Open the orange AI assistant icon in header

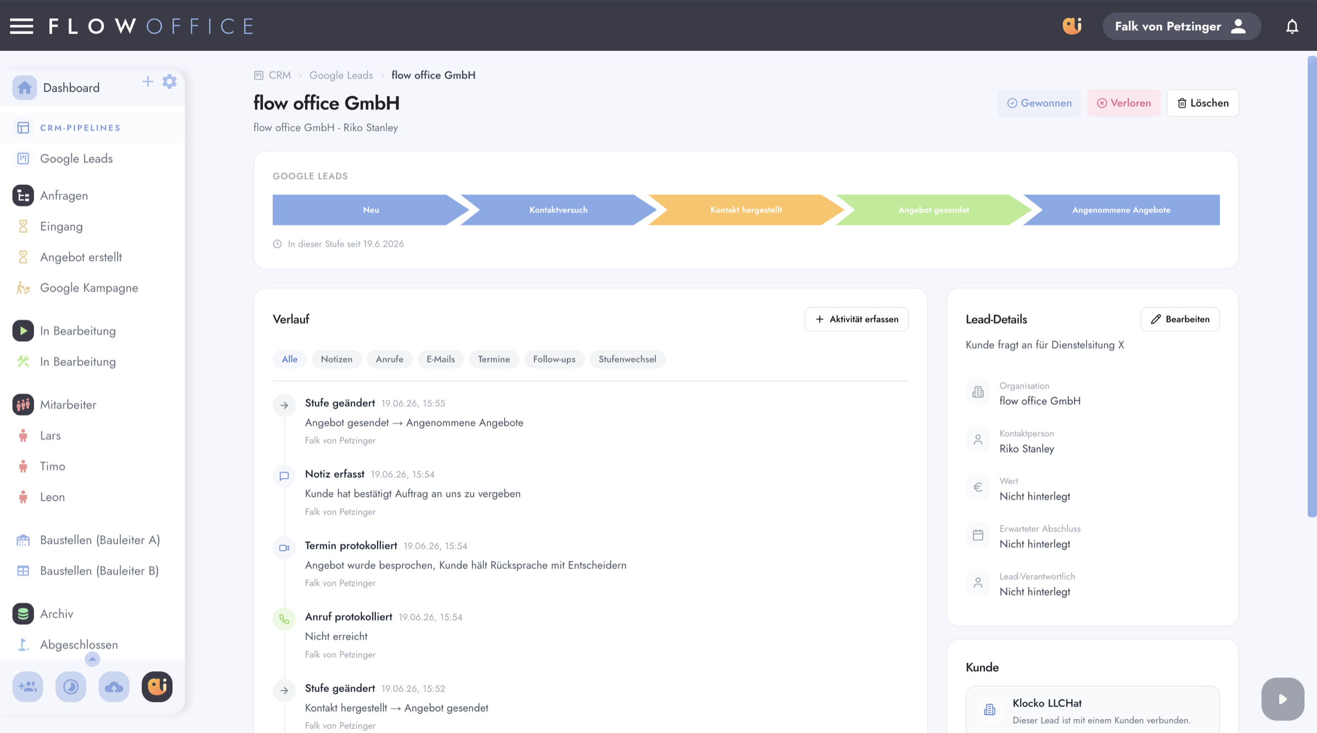pos(1072,26)
